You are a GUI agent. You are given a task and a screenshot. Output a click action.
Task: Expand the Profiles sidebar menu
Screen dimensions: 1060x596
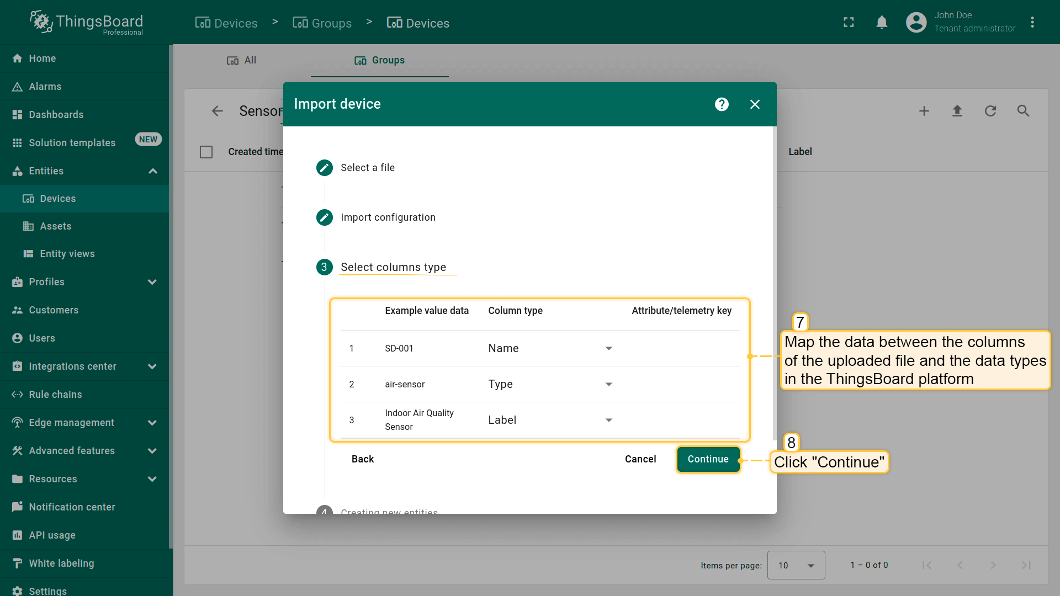click(x=152, y=282)
